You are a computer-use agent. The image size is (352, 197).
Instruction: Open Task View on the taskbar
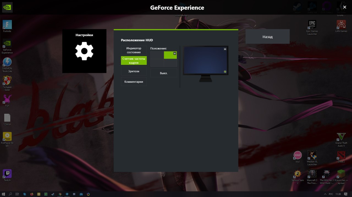click(x=17, y=194)
